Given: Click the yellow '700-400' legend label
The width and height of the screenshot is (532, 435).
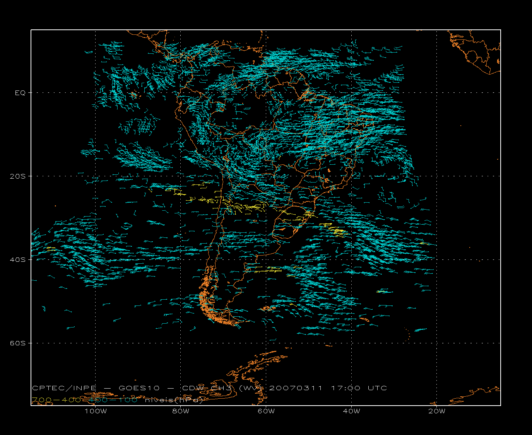Looking at the screenshot, I should tap(56, 400).
